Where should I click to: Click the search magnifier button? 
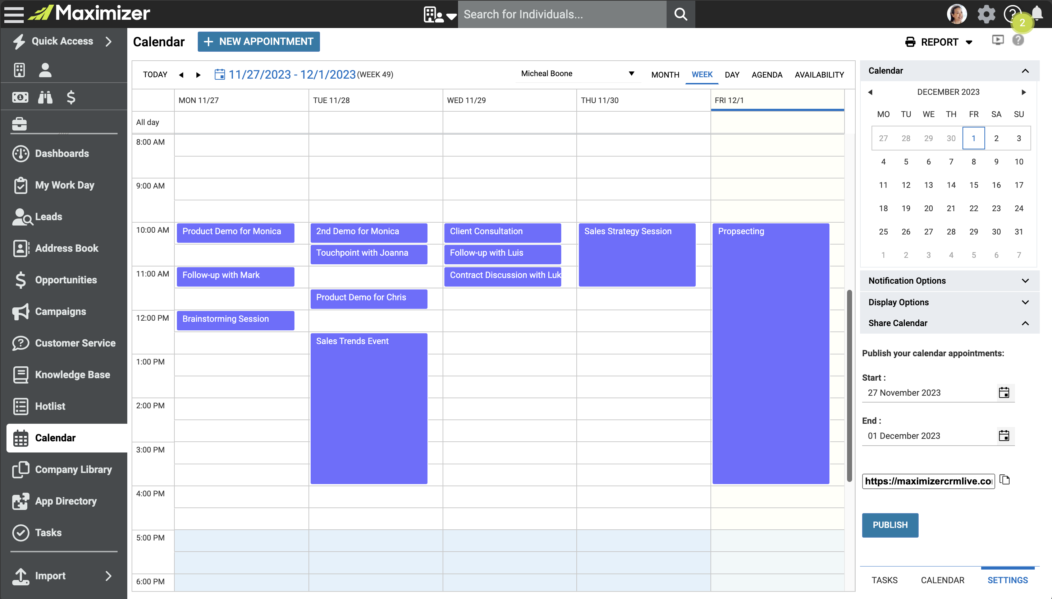[681, 14]
